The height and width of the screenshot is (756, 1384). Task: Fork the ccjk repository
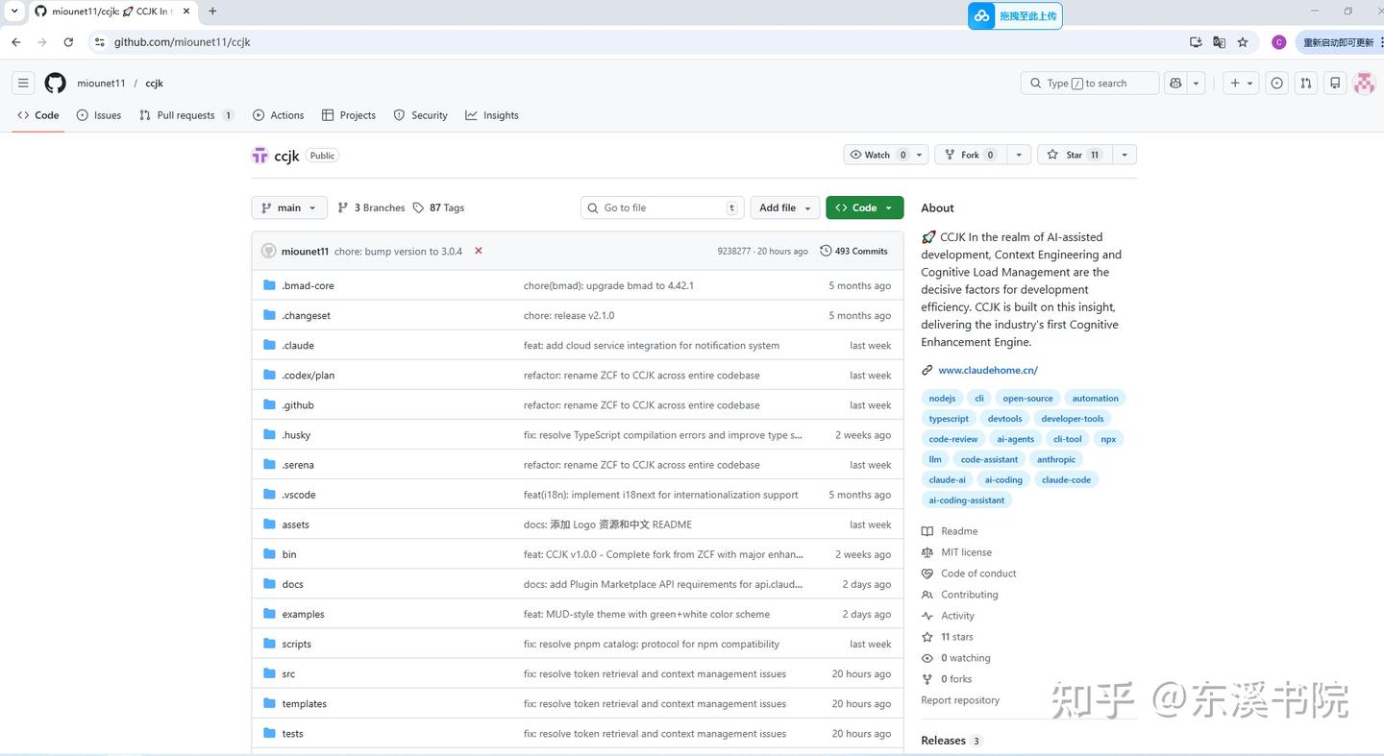pos(971,155)
